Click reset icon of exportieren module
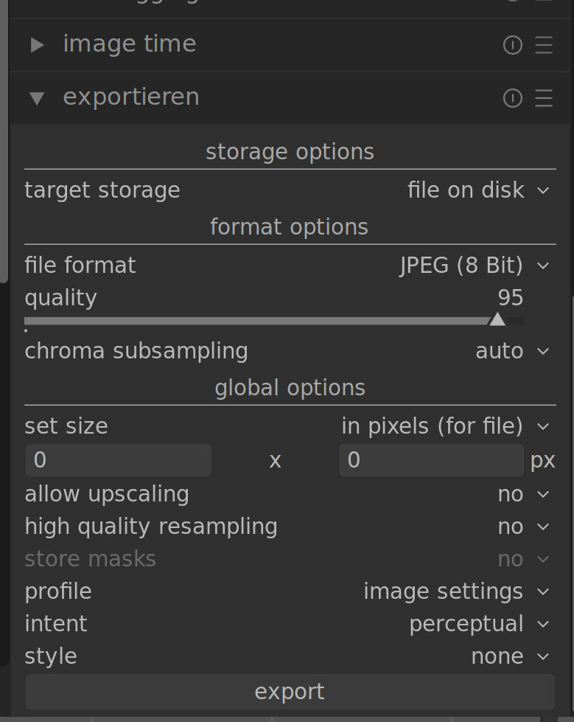Screen dimensions: 574x722 point(512,98)
